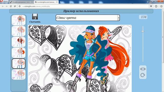
Task: Click the round extension icon beside the heart
Action: pos(156,6)
